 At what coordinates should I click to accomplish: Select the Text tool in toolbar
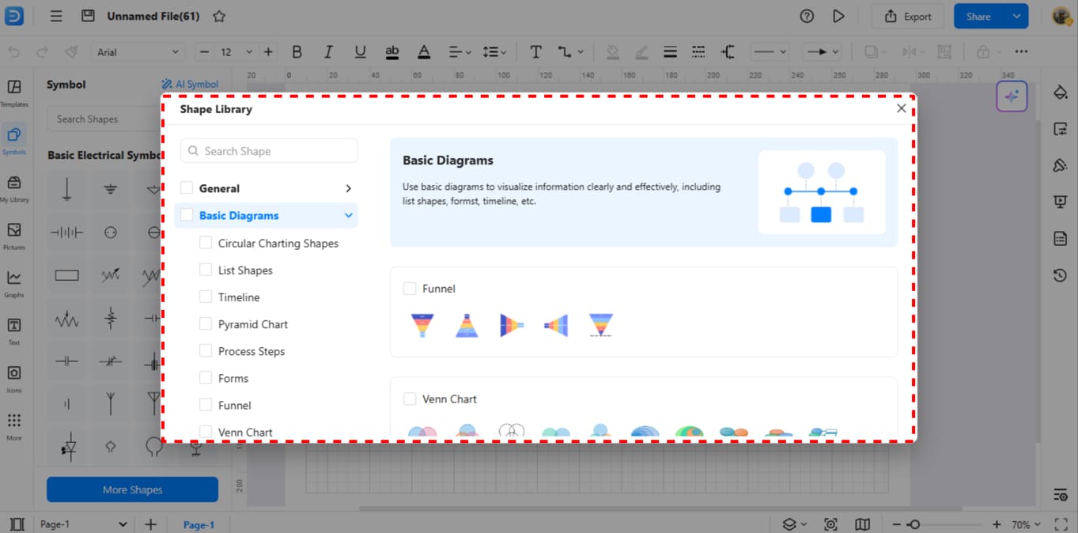[535, 52]
